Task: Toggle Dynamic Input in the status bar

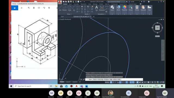Action: [118, 82]
